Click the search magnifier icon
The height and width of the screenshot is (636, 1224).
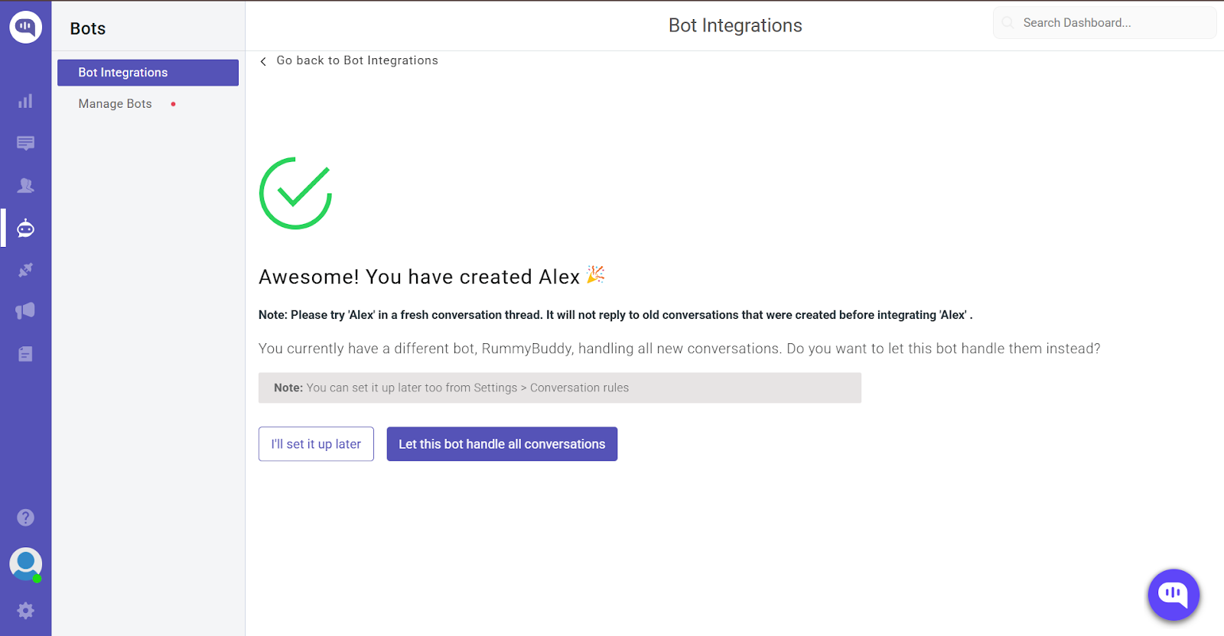1008,23
